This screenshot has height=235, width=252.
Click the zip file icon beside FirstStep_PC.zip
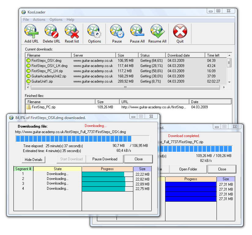(x=29, y=107)
